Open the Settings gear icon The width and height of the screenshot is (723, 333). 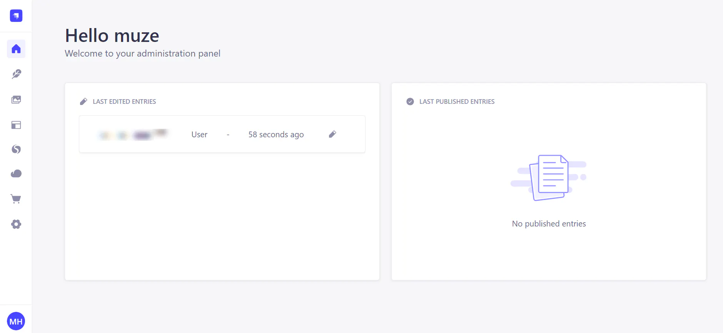(x=16, y=224)
